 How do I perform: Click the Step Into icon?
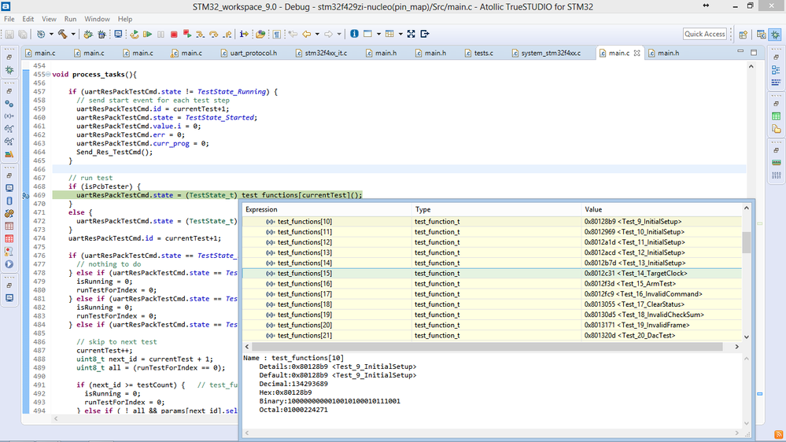click(x=200, y=34)
